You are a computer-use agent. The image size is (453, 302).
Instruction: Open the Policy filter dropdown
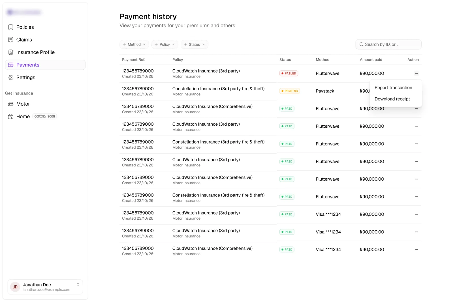[165, 44]
